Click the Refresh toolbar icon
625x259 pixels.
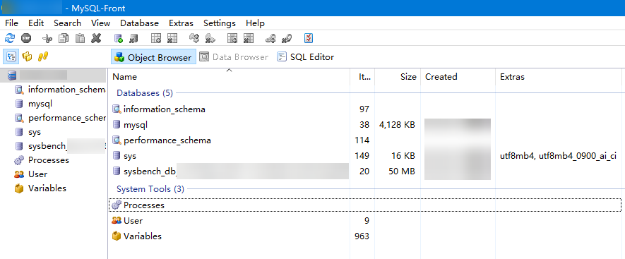tap(10, 38)
